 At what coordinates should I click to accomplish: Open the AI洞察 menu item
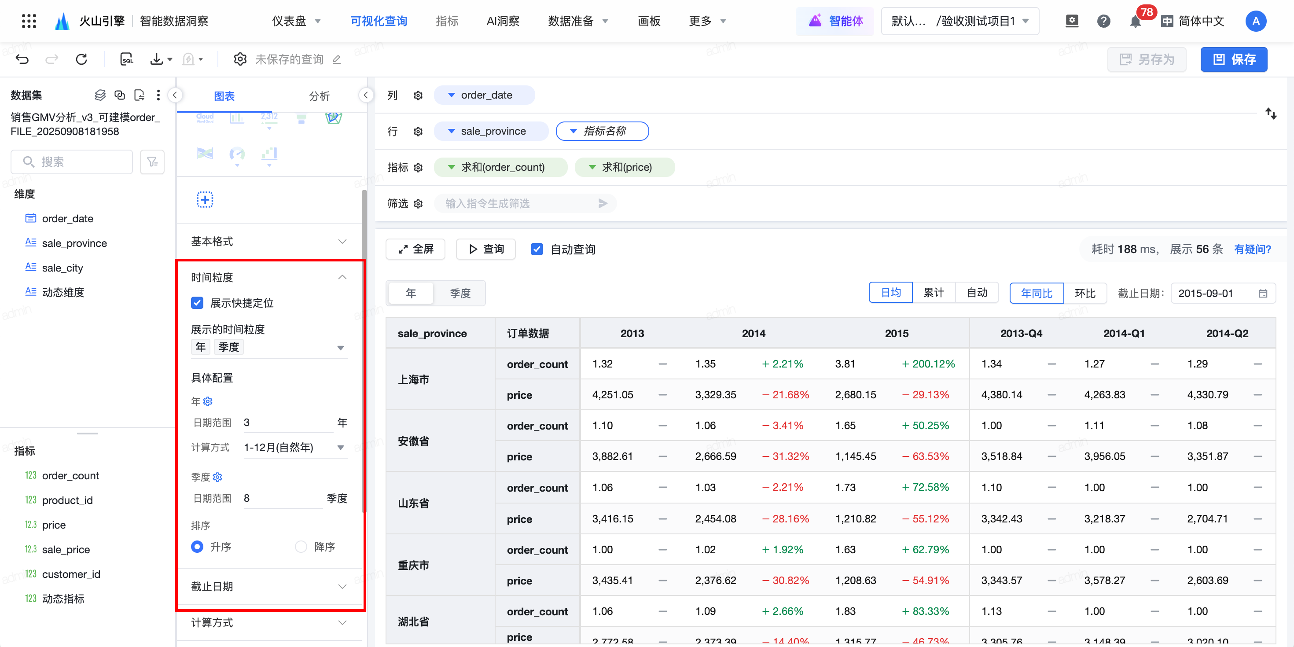pos(503,21)
